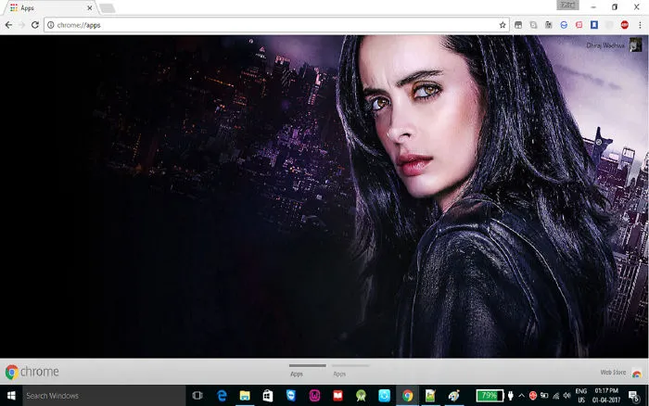This screenshot has width=649, height=406.
Task: Click the forward navigation arrow
Action: (x=21, y=25)
